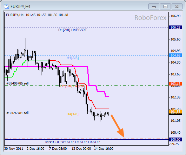Click the 103.13 red price tag
The height and width of the screenshot is (155, 186).
point(175,83)
